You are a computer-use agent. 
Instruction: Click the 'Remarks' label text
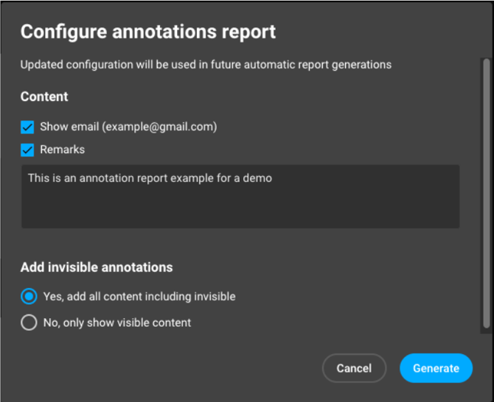coord(63,149)
